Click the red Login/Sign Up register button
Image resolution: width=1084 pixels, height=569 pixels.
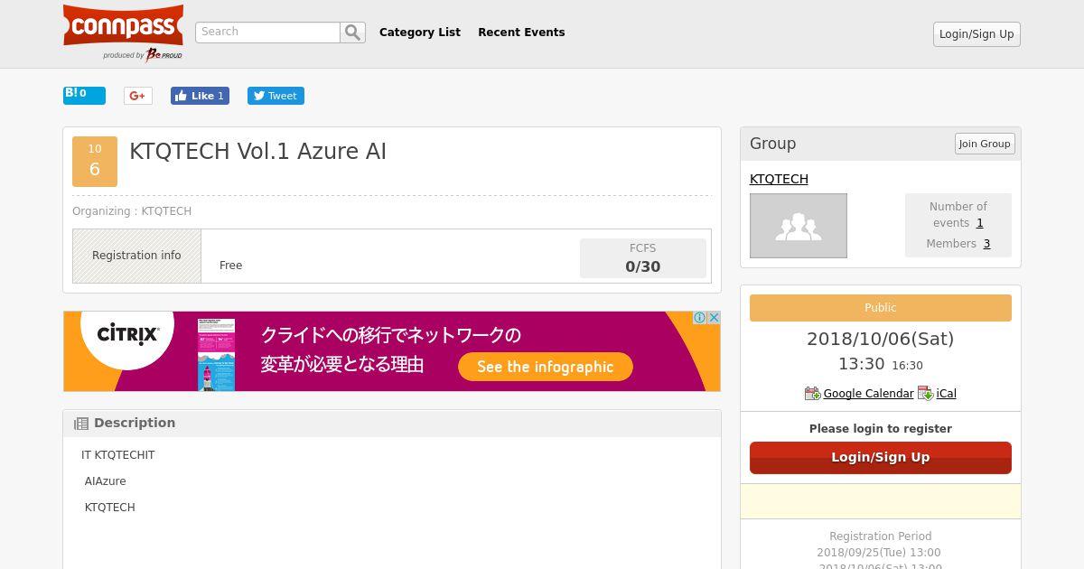pyautogui.click(x=881, y=458)
